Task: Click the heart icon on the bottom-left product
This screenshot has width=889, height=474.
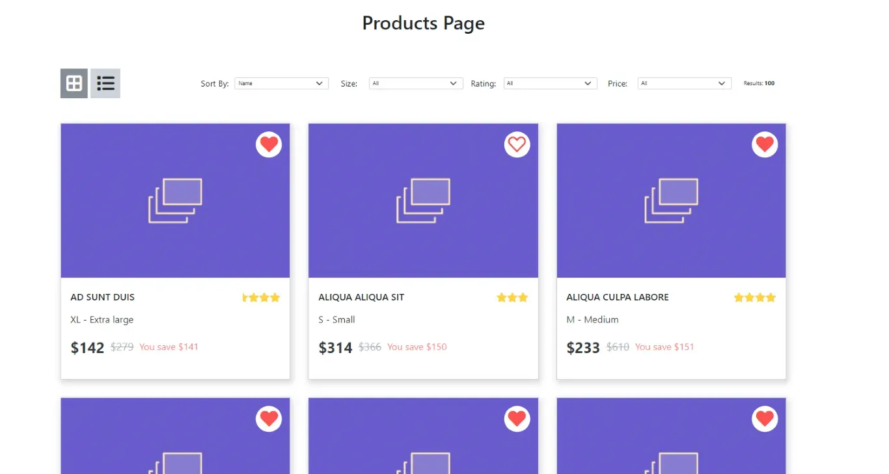Action: pos(269,419)
